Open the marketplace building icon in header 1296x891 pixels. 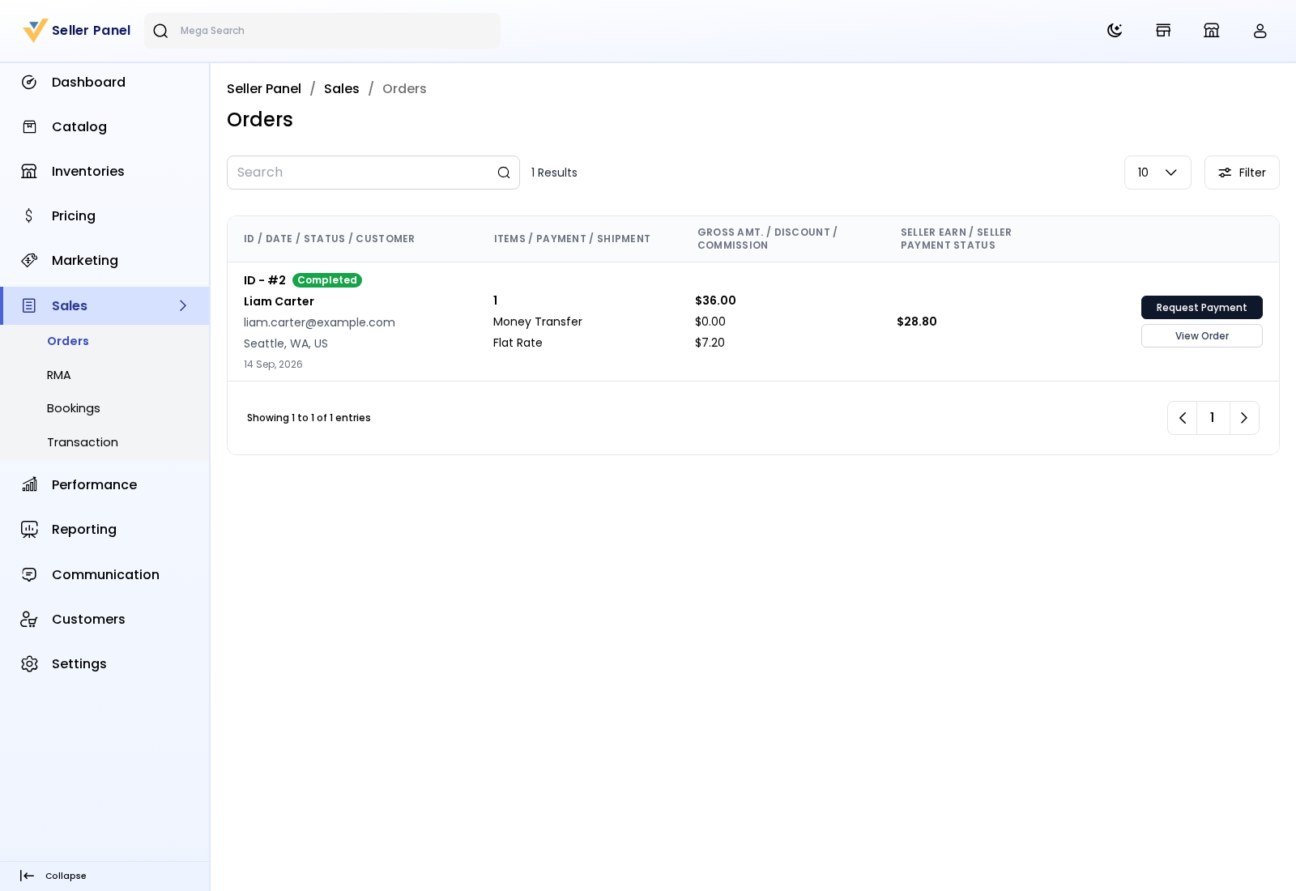(1212, 31)
